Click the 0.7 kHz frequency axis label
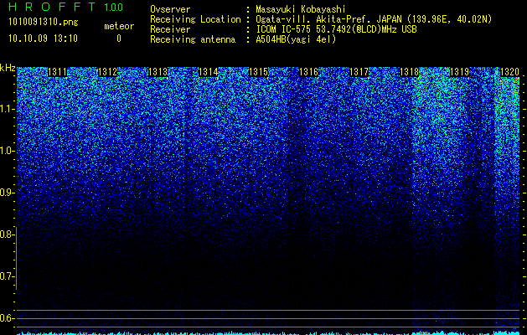Image resolution: width=527 pixels, height=335 pixels. (8, 276)
